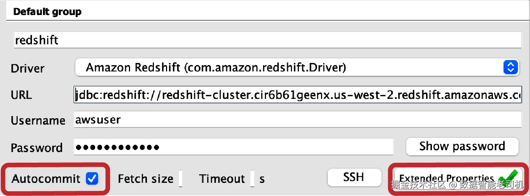530x196 pixels.
Task: Open the Driver combo box showing Amazon Redshift
Action: pyautogui.click(x=286, y=67)
